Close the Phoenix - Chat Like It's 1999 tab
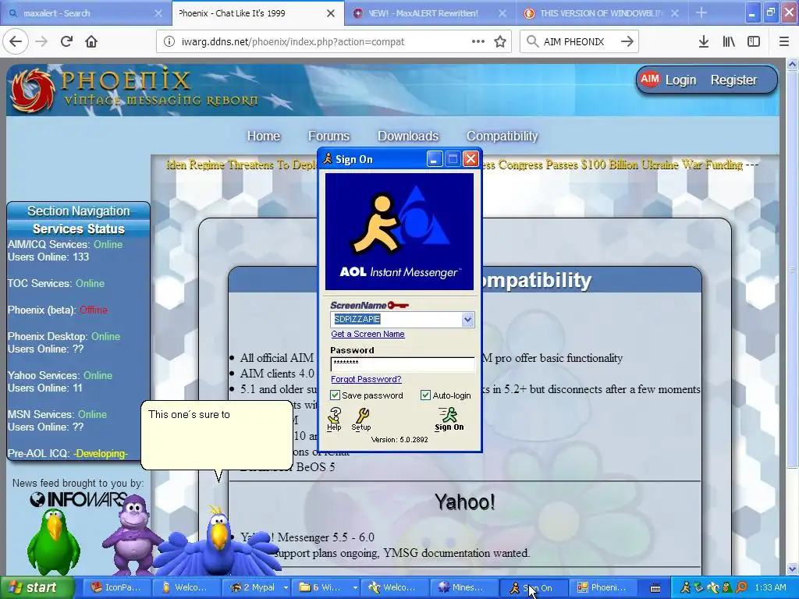799x599 pixels. 331,13
